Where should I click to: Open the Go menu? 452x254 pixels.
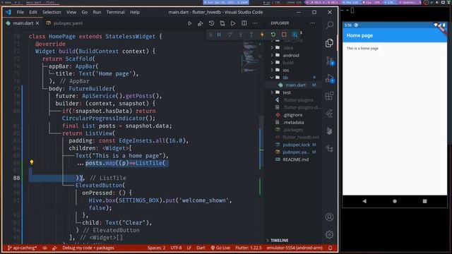[x=85, y=12]
